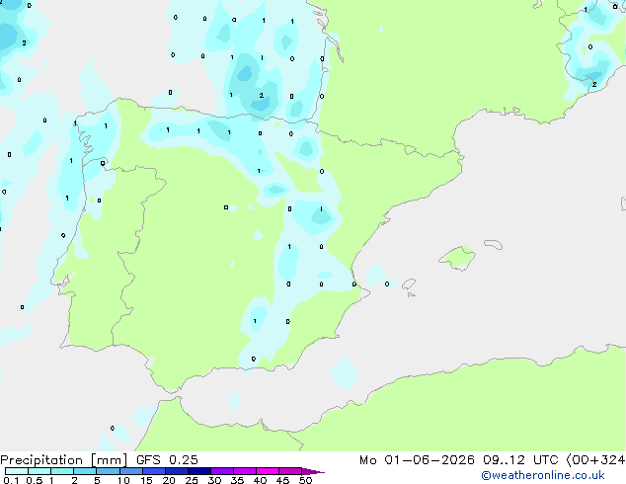Click Menorca island outline on the map
The image size is (626, 484).
(x=494, y=244)
